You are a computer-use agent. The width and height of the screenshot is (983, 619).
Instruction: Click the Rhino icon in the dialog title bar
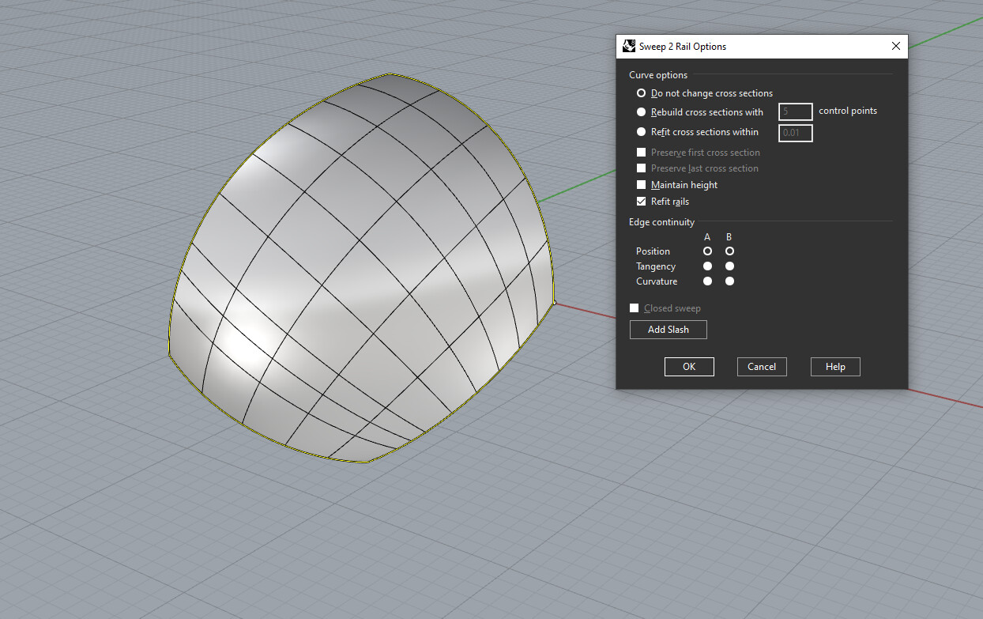628,46
